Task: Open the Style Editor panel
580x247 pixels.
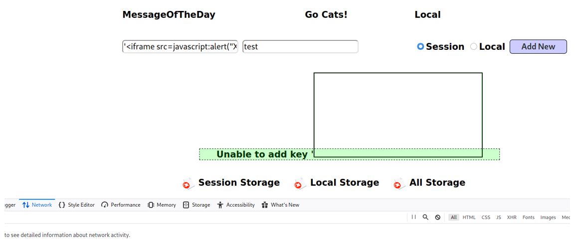Action: pyautogui.click(x=76, y=205)
